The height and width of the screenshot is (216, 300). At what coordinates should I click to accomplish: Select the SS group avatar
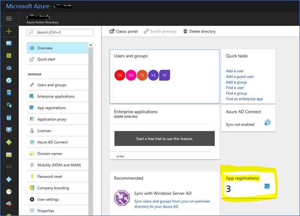(x=164, y=75)
